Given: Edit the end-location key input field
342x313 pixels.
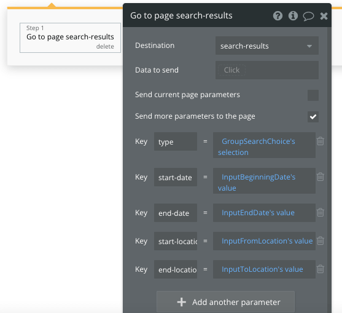Looking at the screenshot, I should pyautogui.click(x=176, y=269).
